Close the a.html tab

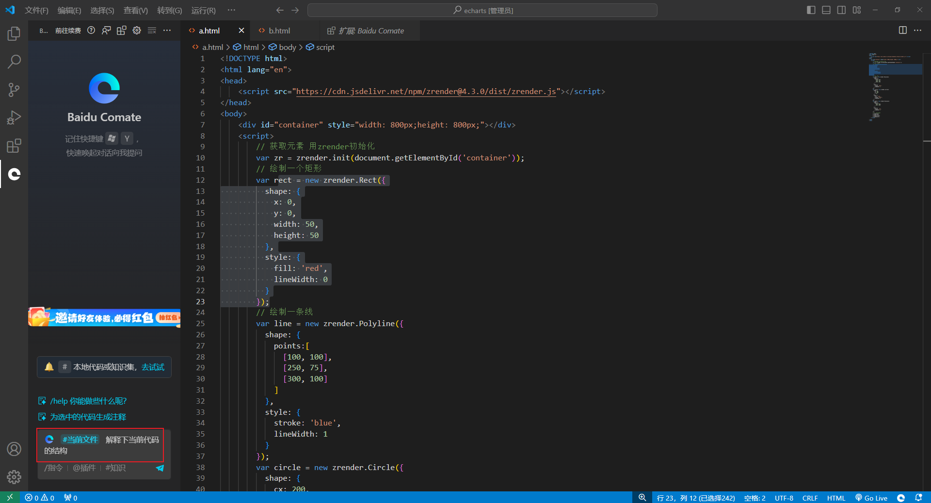click(241, 31)
